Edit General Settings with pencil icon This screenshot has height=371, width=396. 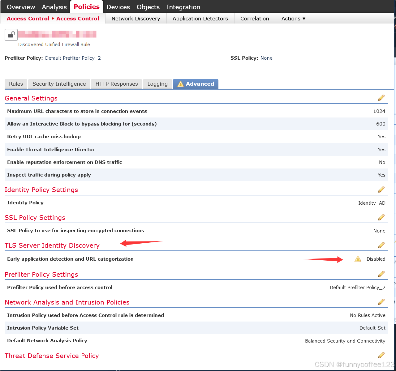click(381, 98)
